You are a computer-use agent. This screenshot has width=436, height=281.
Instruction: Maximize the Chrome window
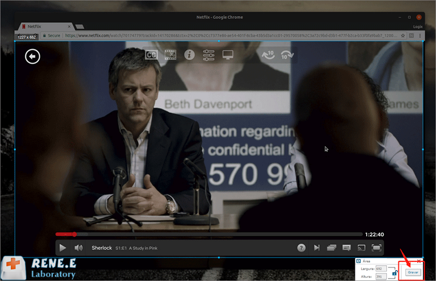click(x=409, y=17)
